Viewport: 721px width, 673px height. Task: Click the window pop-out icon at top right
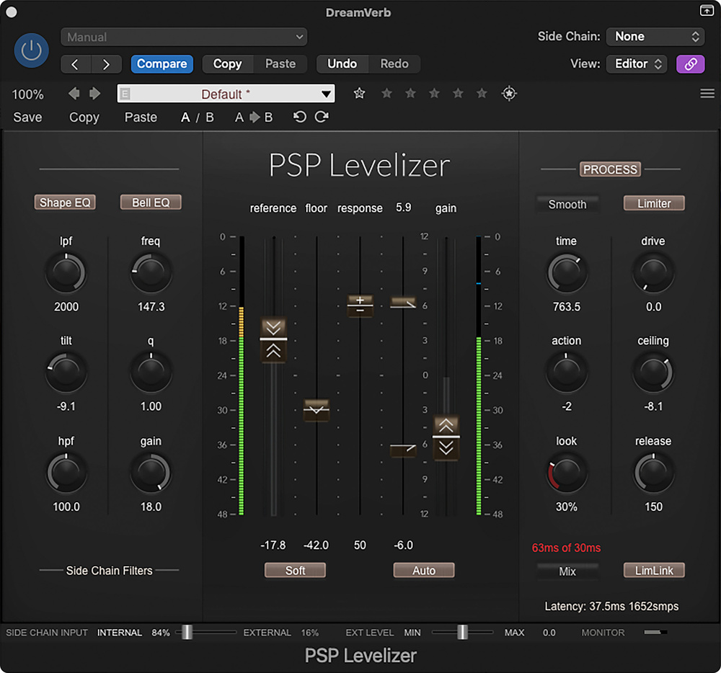(707, 10)
